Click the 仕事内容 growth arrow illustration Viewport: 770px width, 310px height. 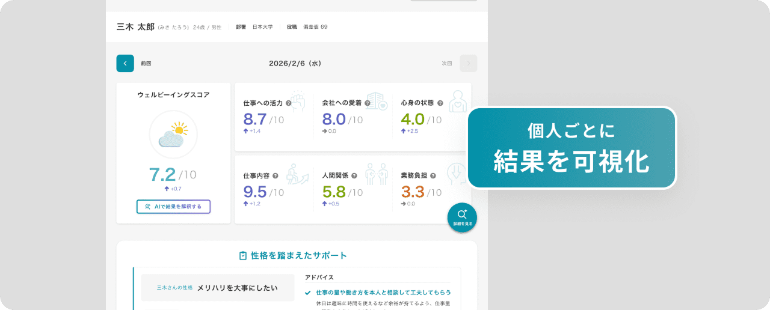[297, 174]
